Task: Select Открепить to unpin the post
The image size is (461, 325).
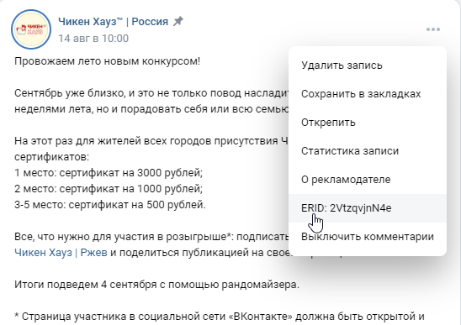Action: click(x=368, y=122)
